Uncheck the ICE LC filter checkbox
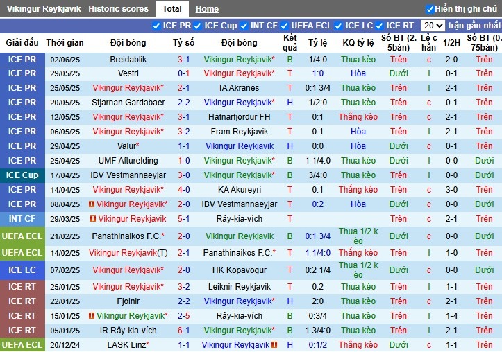 click(338, 26)
